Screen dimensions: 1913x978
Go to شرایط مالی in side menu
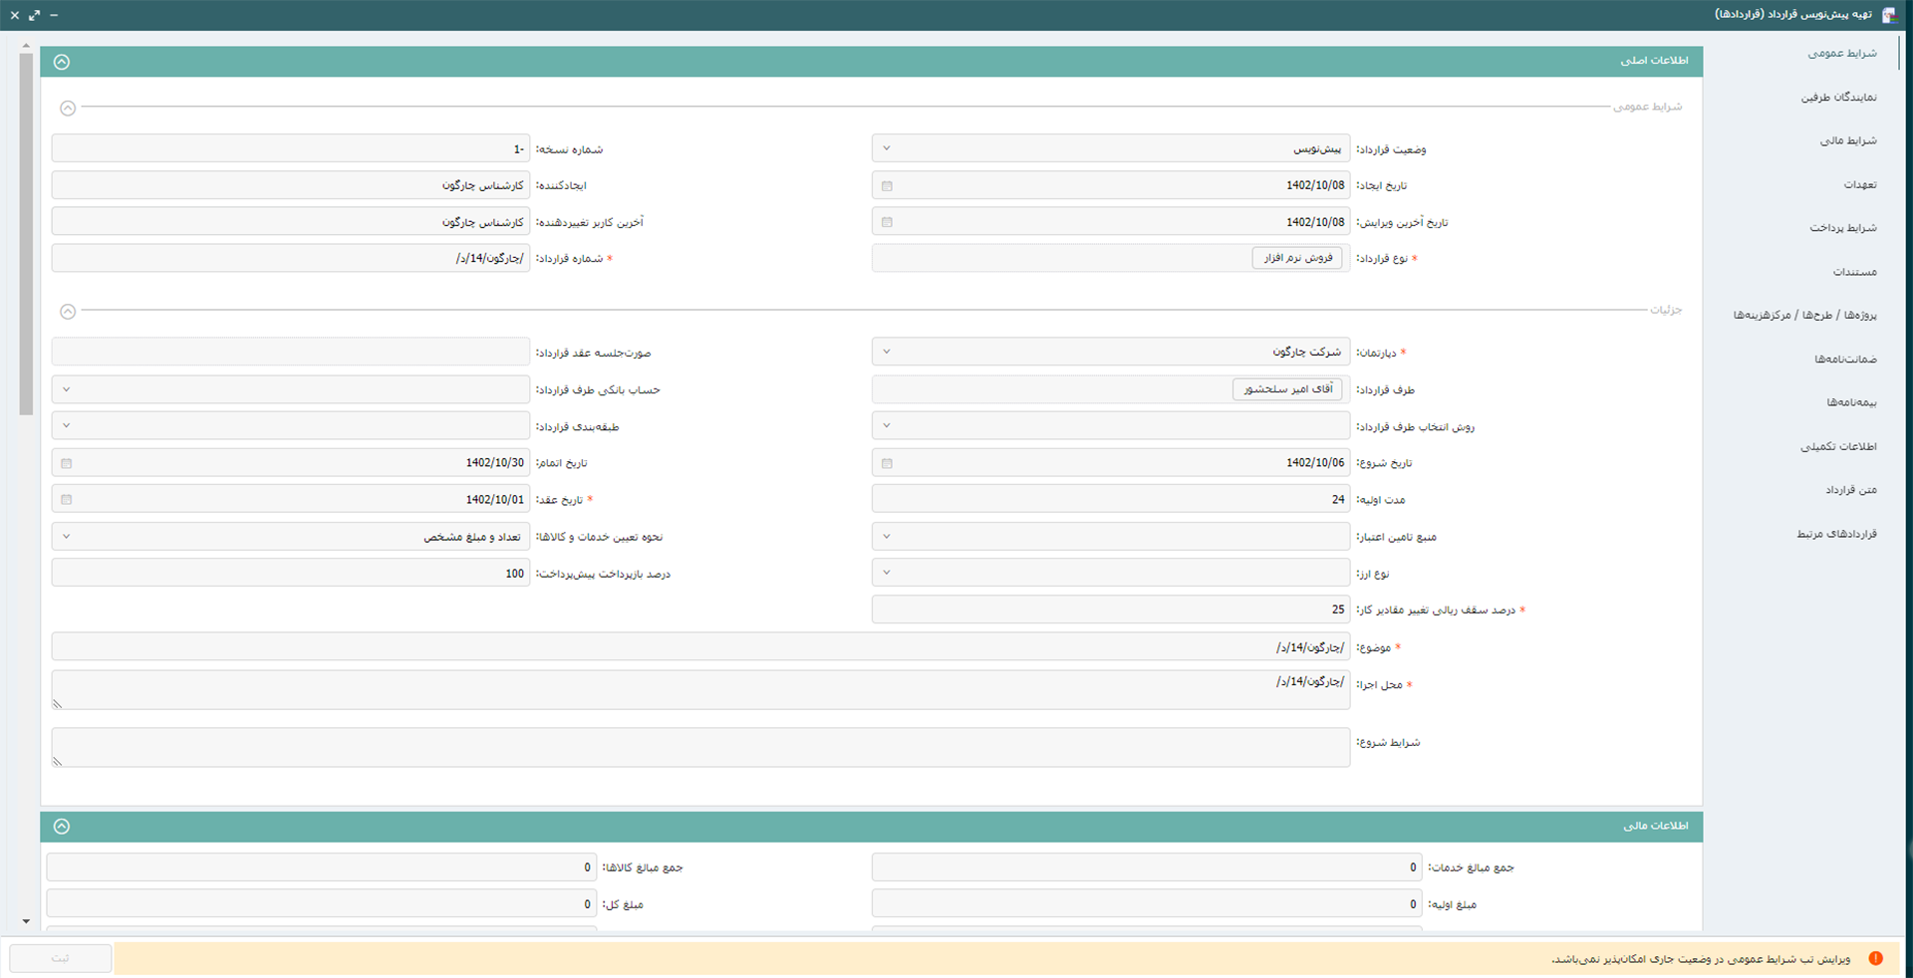[1847, 141]
